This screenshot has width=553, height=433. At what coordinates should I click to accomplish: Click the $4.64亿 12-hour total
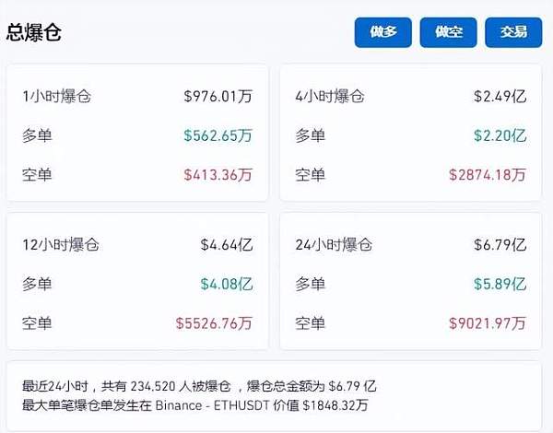[227, 245]
